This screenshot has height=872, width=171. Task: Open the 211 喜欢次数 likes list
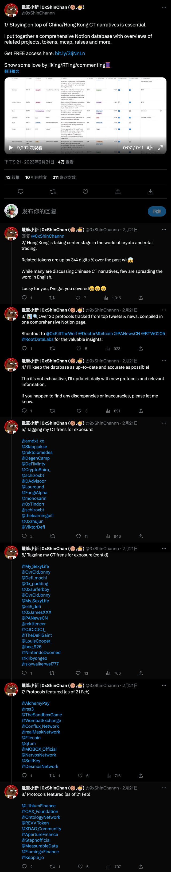pyautogui.click(x=64, y=178)
